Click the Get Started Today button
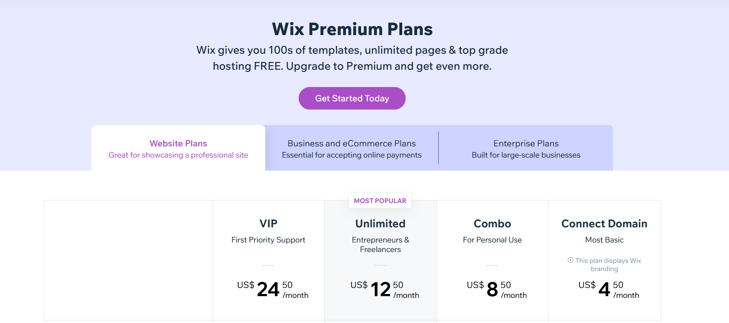729x323 pixels. point(352,98)
